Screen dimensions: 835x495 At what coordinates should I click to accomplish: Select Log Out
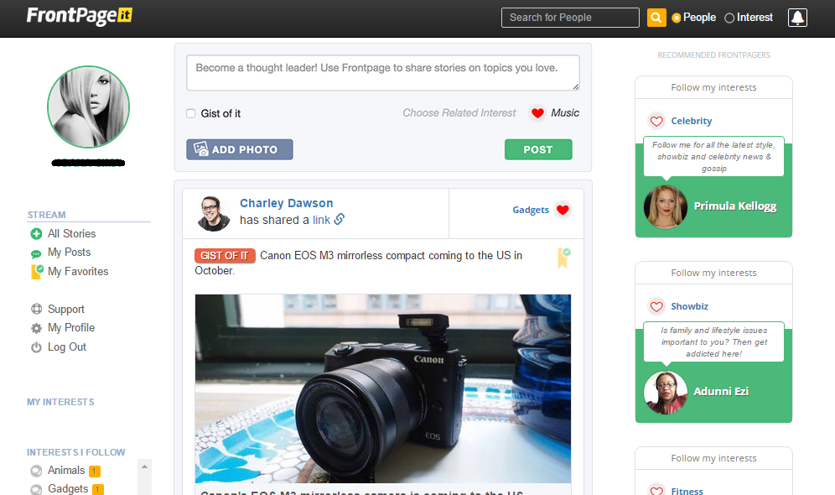(x=67, y=346)
